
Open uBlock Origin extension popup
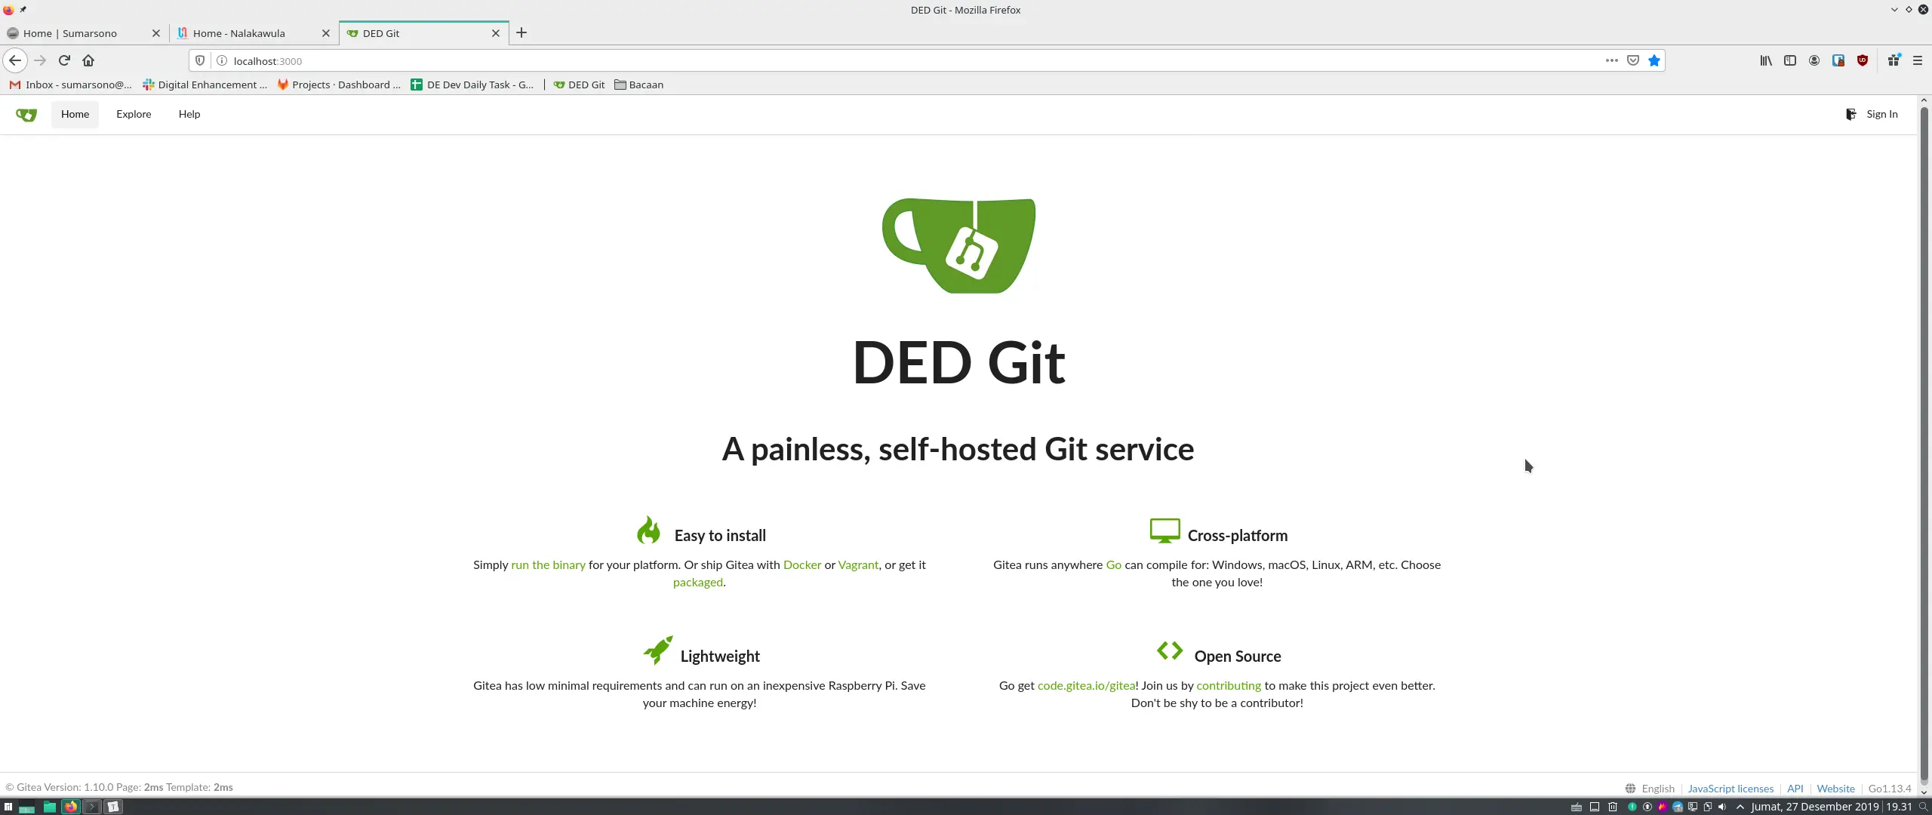1863,60
